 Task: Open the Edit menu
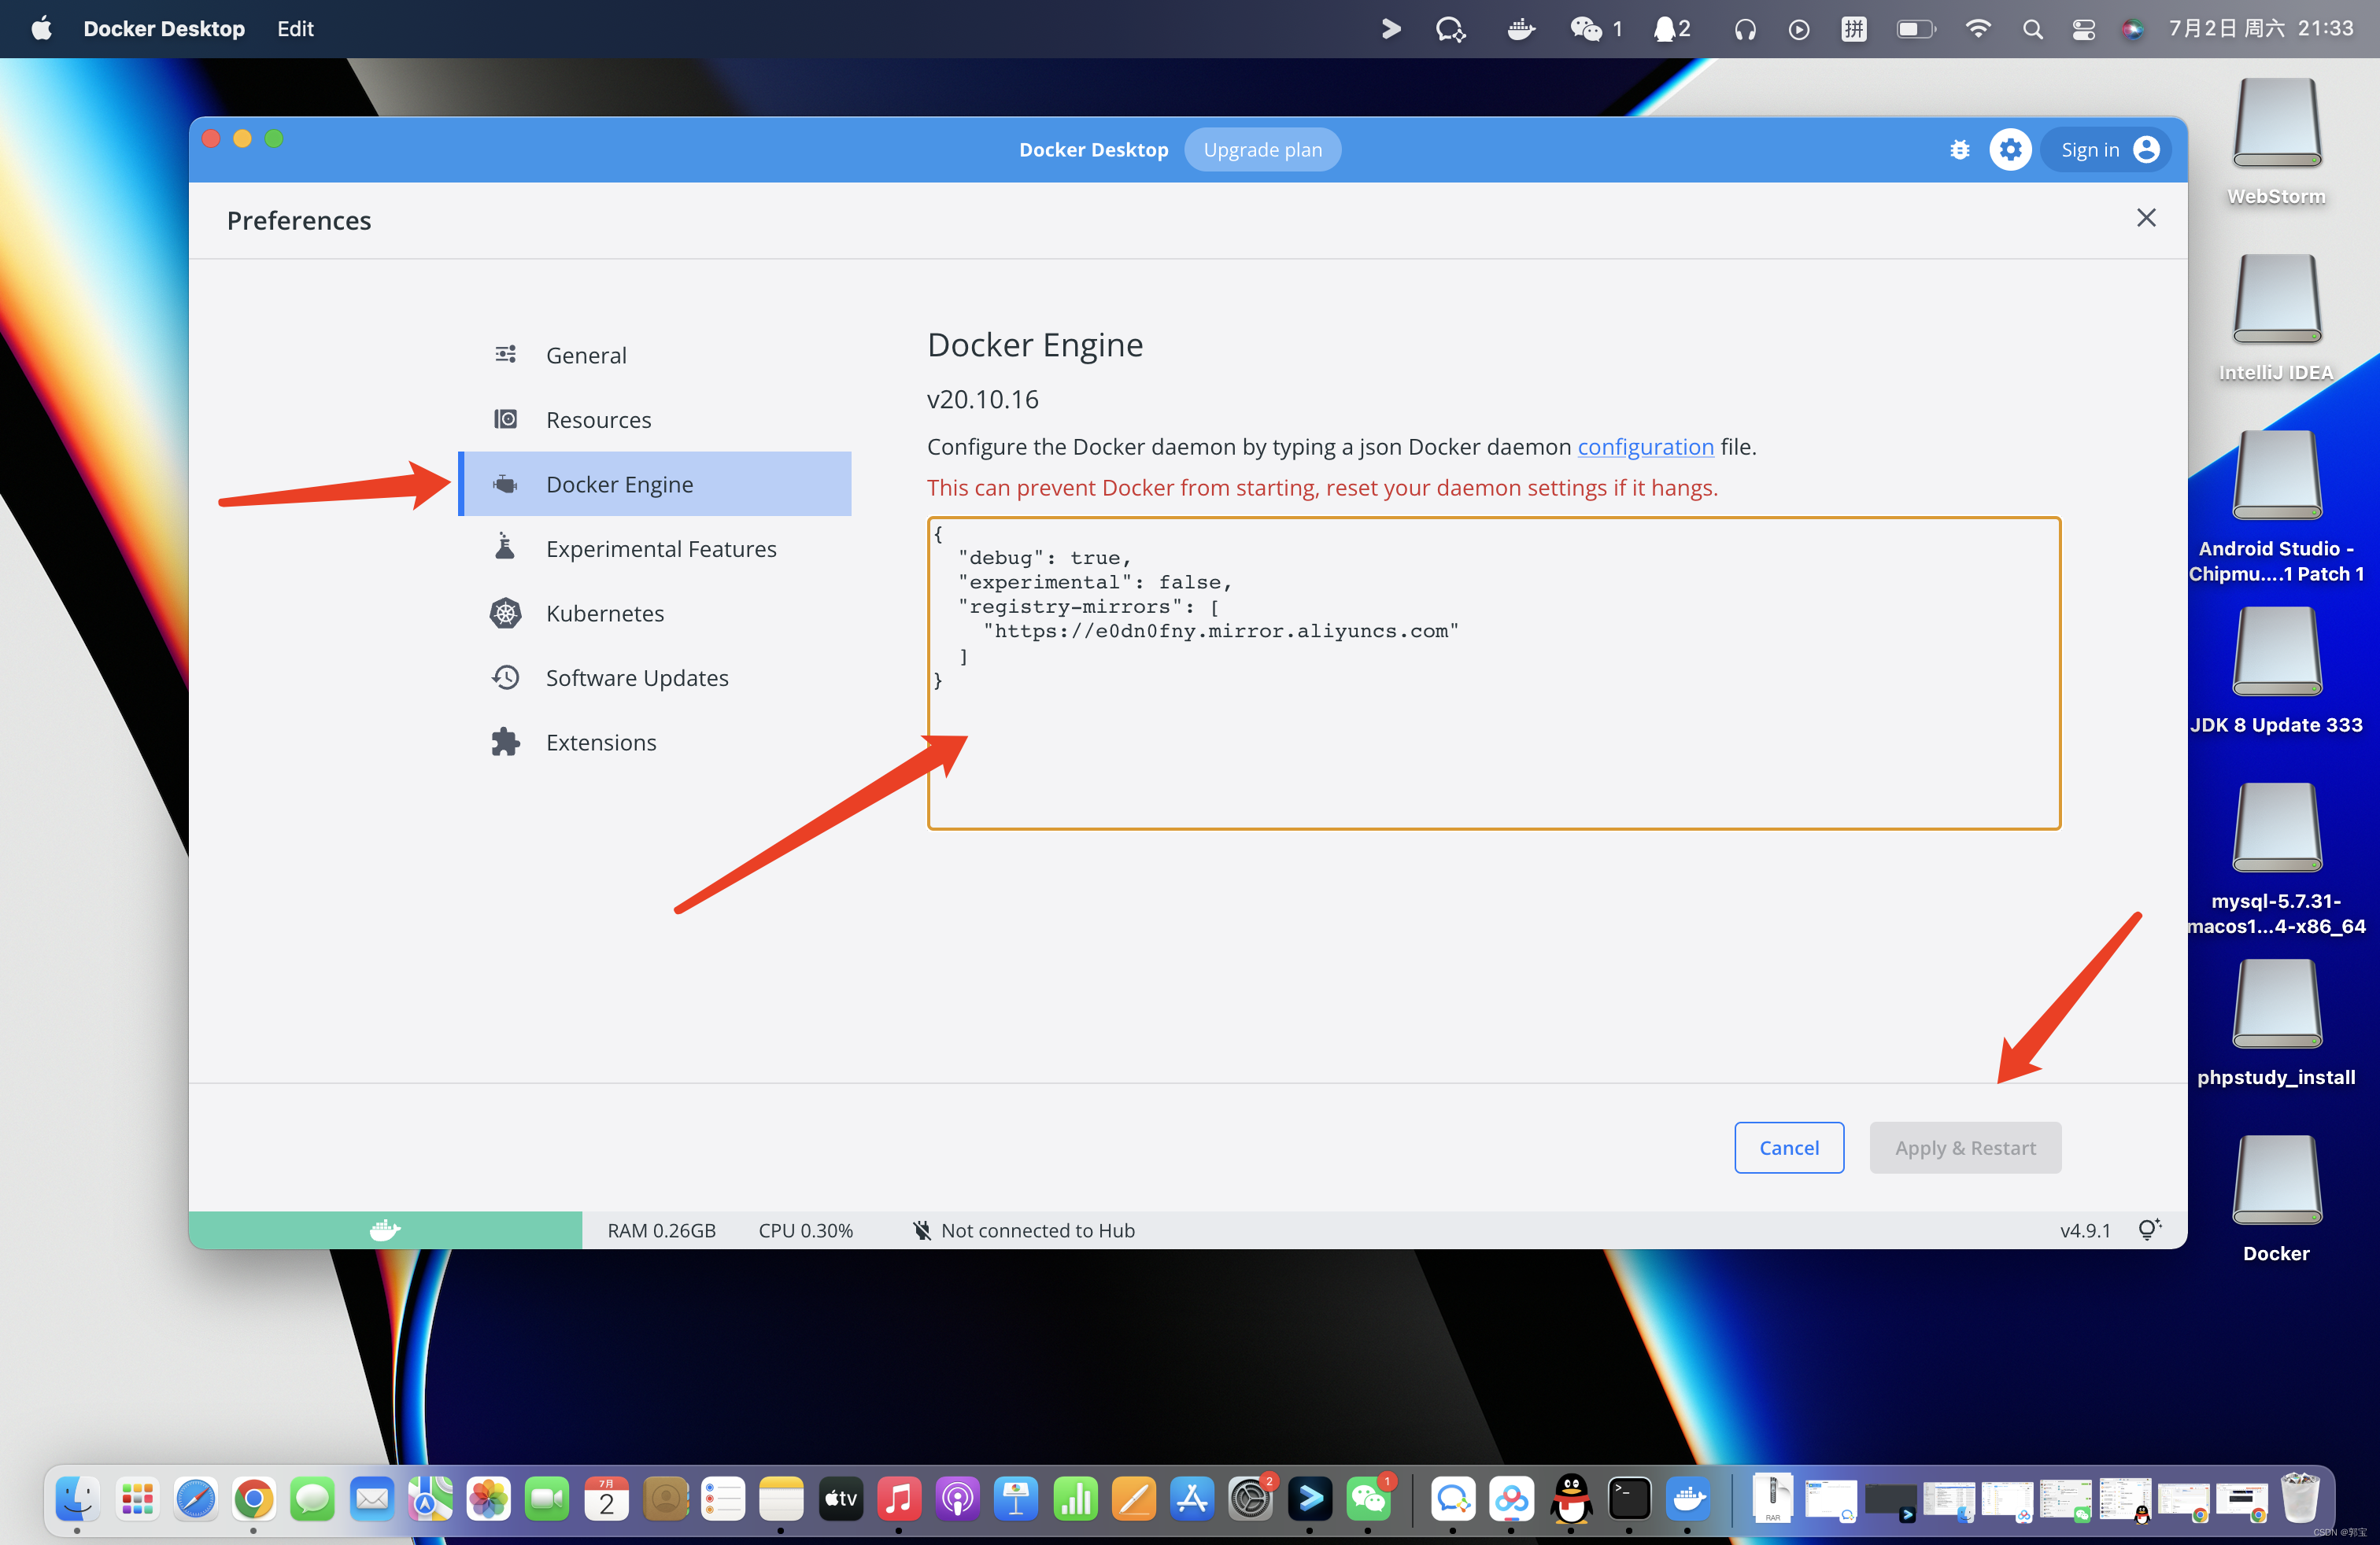pos(295,29)
